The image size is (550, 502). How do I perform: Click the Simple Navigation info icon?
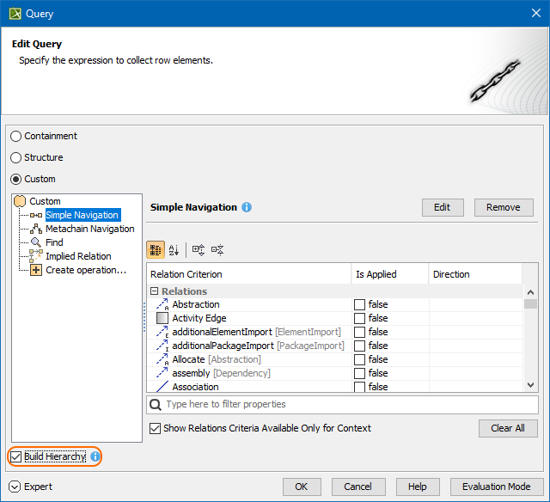(247, 207)
